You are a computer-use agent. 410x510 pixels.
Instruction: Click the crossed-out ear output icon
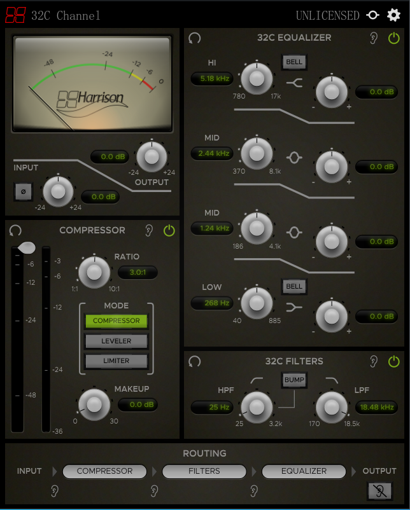click(x=379, y=491)
